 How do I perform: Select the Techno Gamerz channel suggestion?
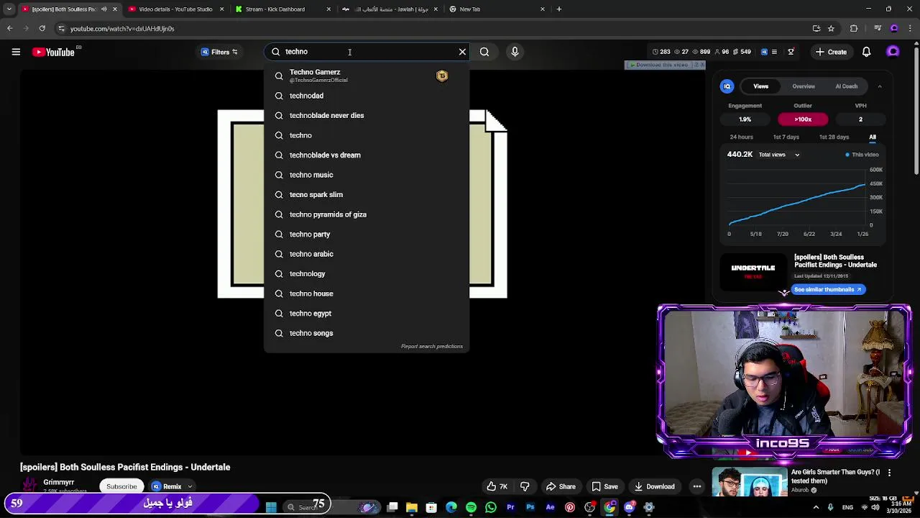[x=367, y=76]
